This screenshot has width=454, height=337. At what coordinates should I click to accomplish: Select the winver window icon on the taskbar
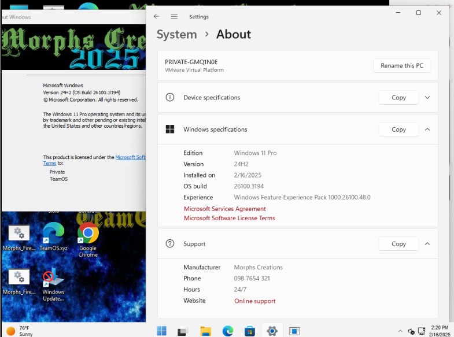294,331
